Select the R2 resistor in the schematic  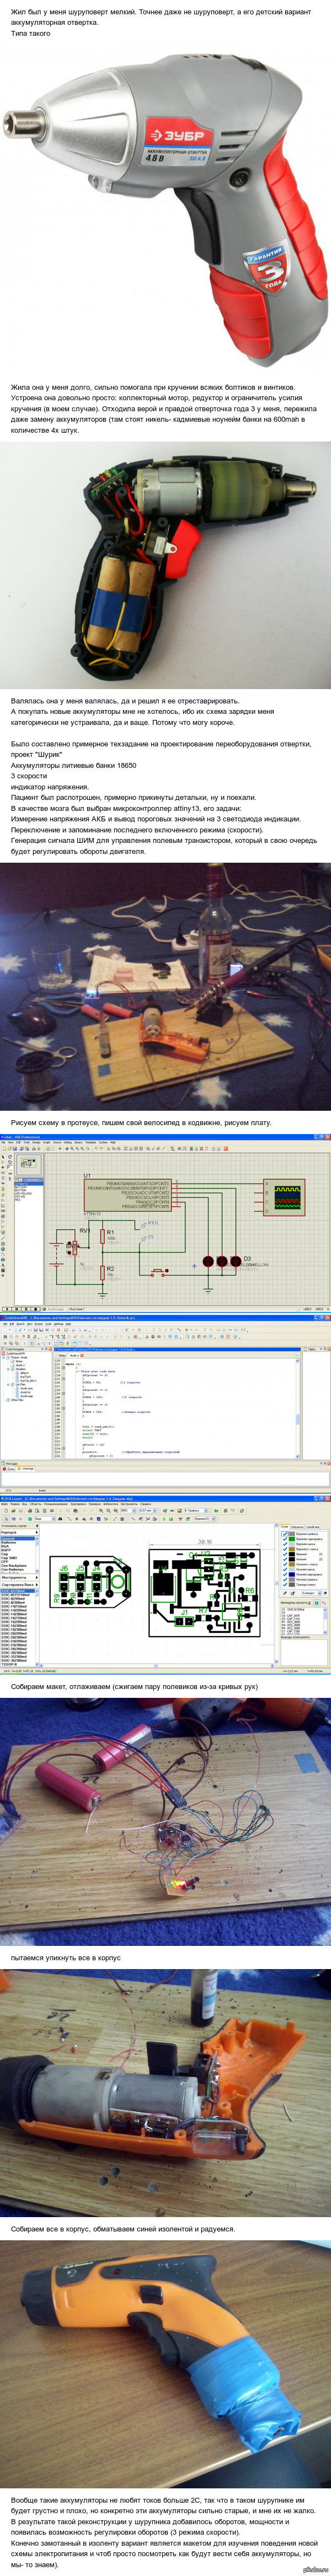pyautogui.click(x=102, y=1273)
